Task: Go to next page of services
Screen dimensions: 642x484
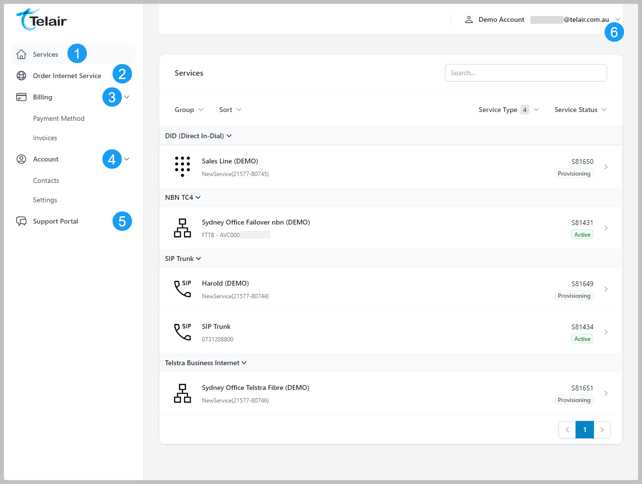Action: pyautogui.click(x=602, y=430)
